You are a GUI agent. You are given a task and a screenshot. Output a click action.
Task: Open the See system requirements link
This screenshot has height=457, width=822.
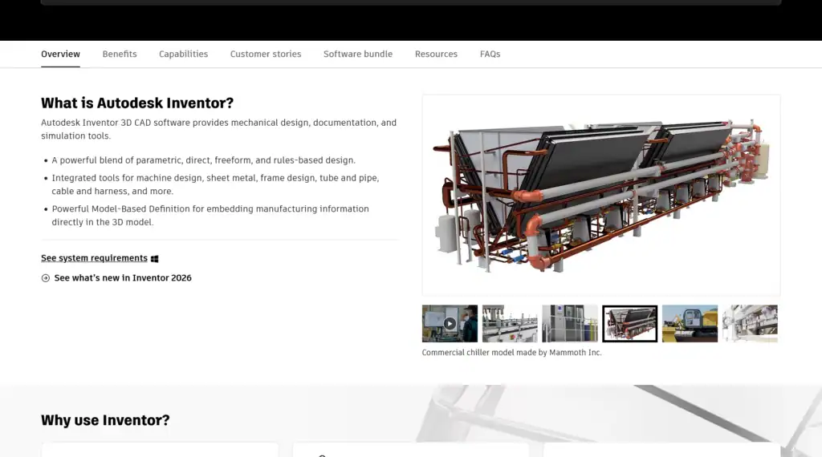(95, 258)
